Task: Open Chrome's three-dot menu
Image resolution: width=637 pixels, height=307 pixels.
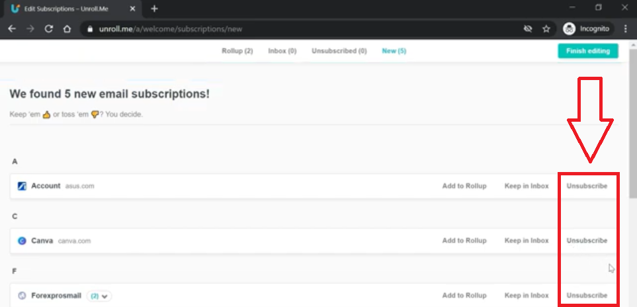Action: tap(625, 29)
